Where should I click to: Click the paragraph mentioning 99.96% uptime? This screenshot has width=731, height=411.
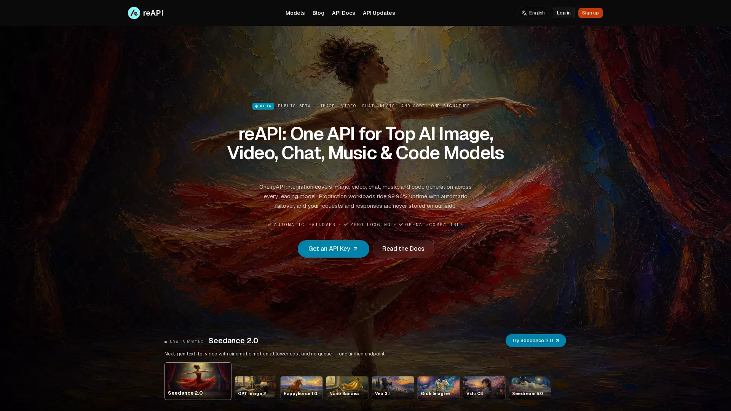(x=365, y=196)
